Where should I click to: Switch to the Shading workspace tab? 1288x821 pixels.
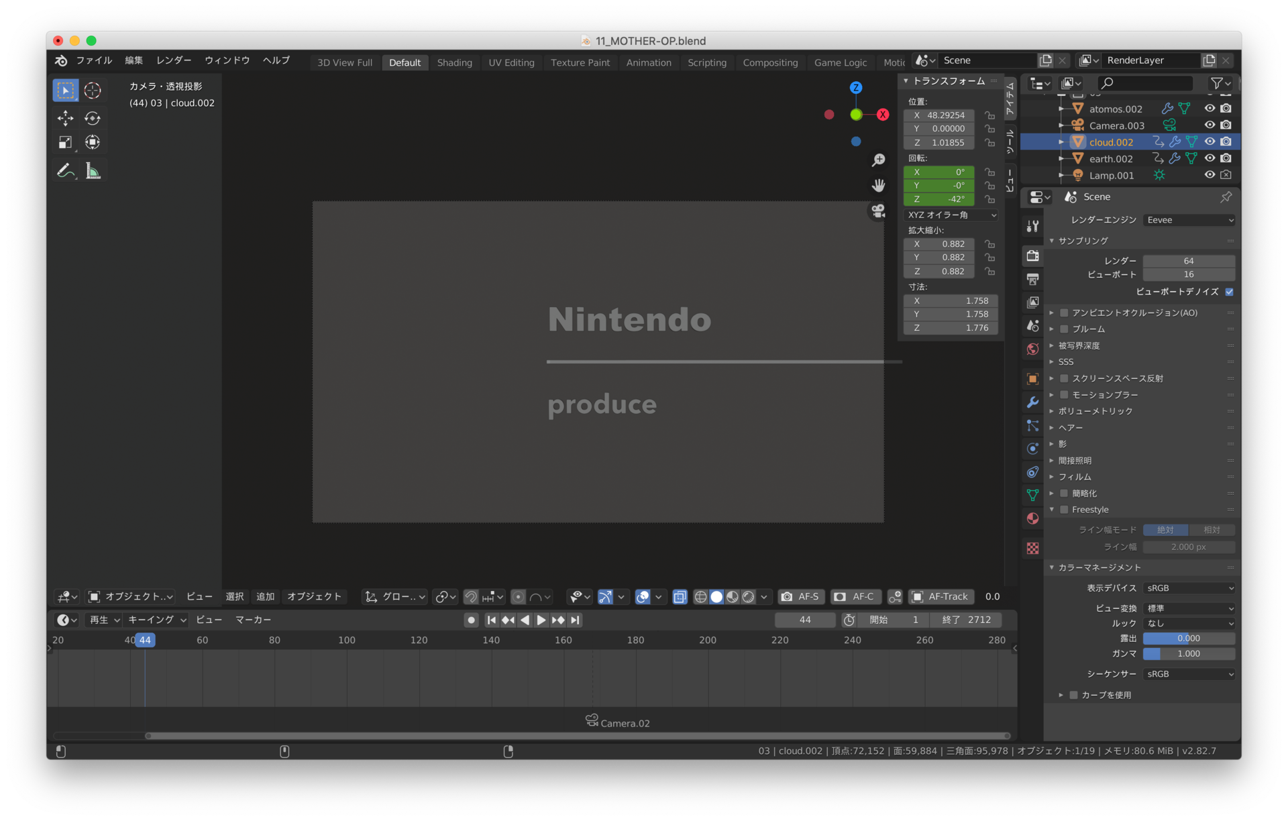tap(454, 62)
